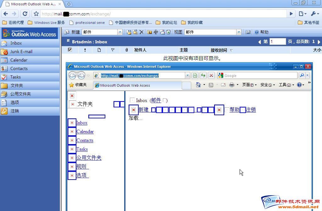Click IE home icon

coord(198,85)
